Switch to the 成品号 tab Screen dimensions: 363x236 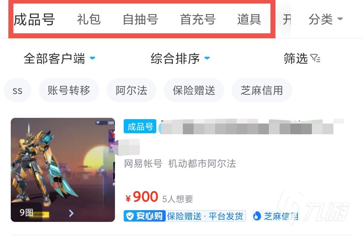tap(34, 19)
